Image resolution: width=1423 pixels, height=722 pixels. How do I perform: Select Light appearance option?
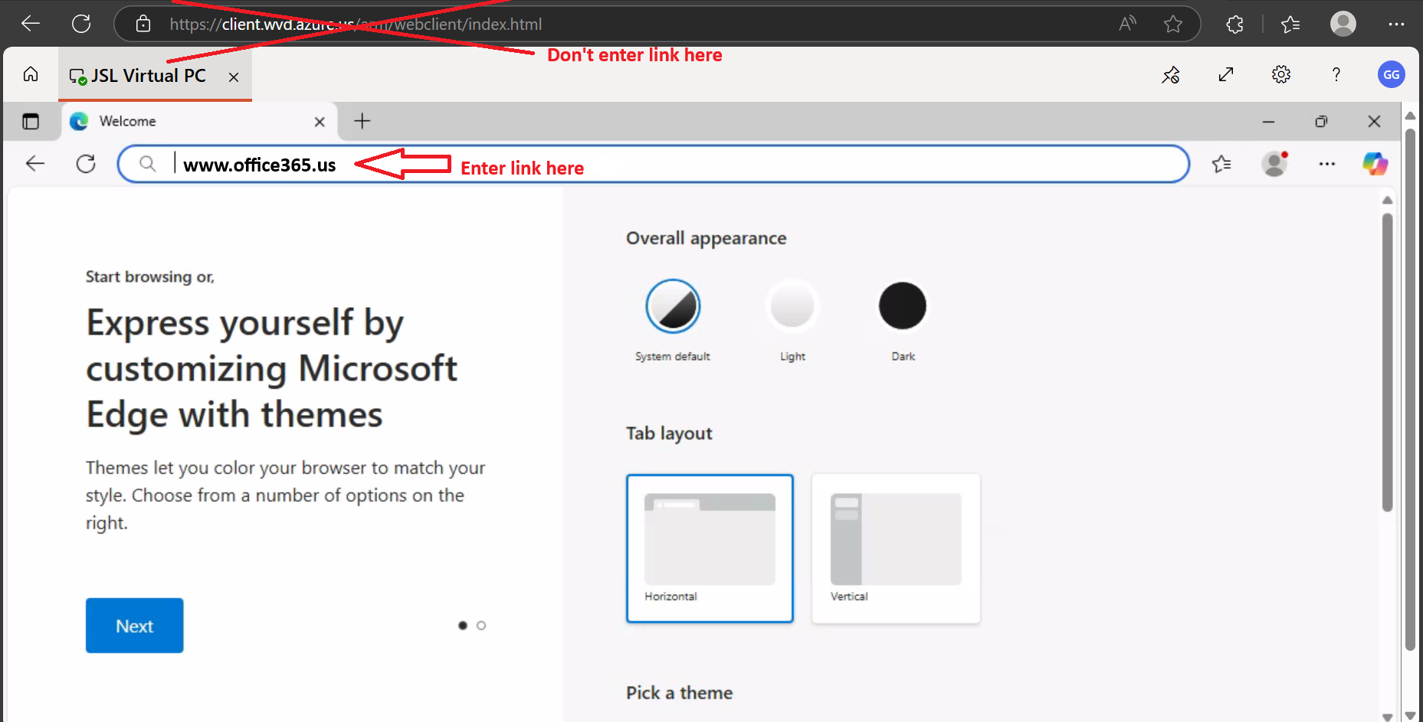pos(792,306)
